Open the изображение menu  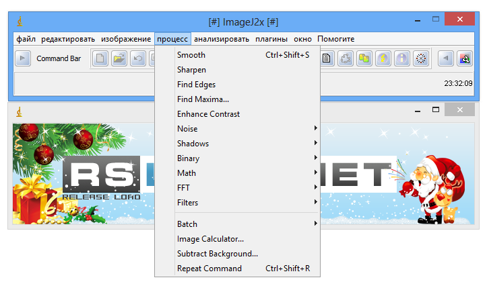pyautogui.click(x=126, y=39)
